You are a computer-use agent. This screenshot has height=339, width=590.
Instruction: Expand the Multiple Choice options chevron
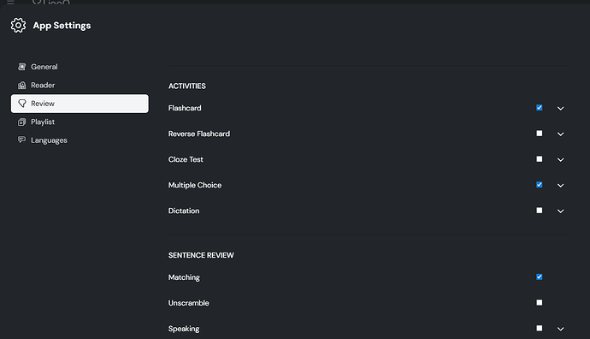coord(560,185)
